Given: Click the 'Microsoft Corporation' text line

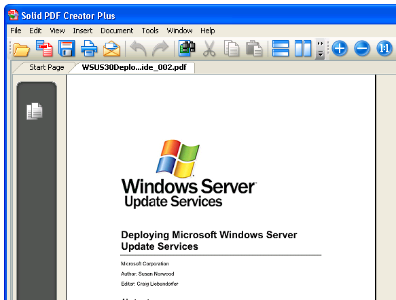Looking at the screenshot, I should (145, 263).
